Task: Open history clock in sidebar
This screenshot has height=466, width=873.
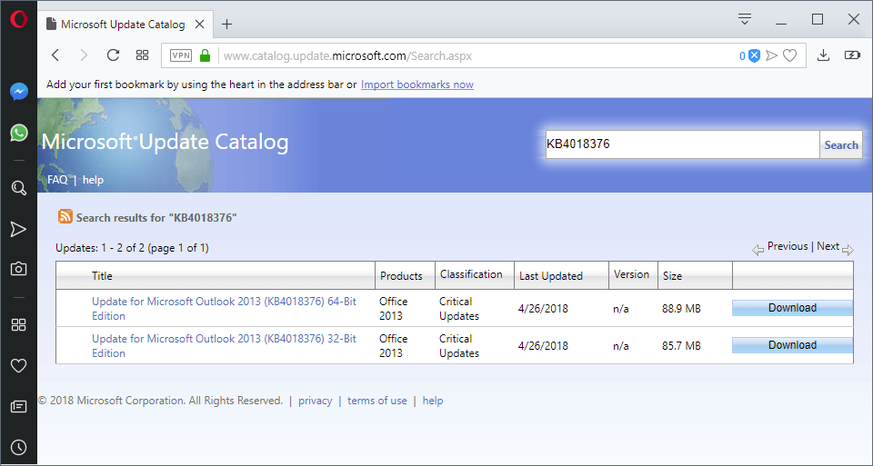Action: click(18, 447)
